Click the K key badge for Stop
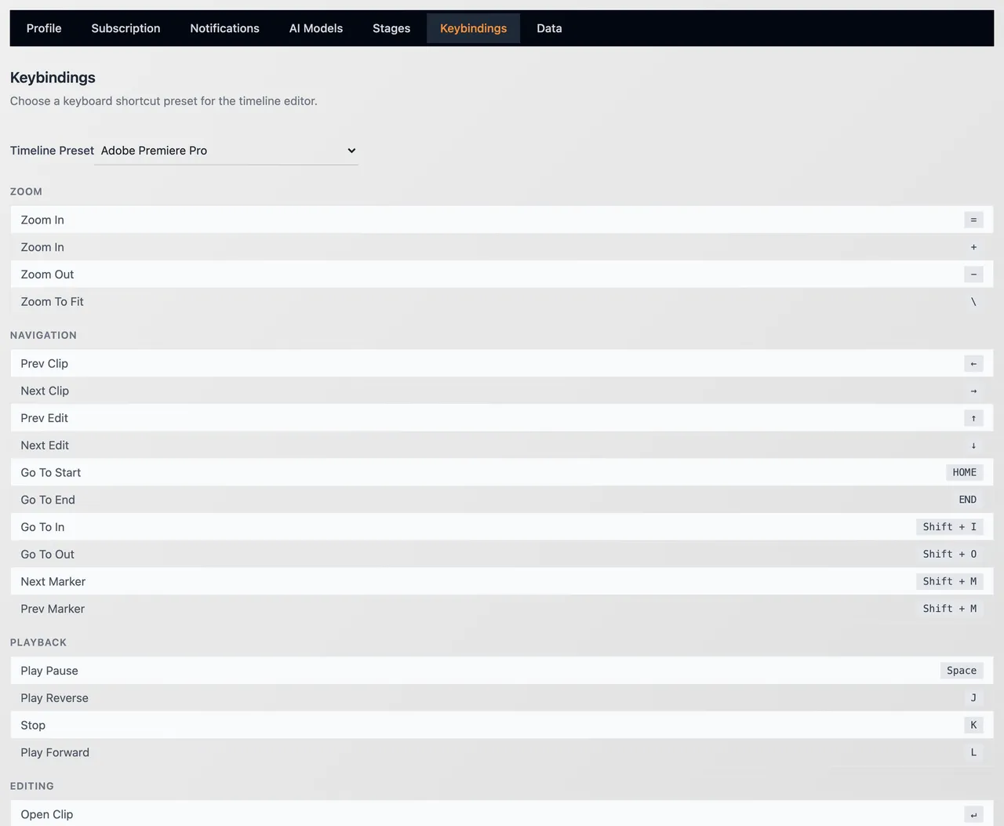Screen dimensions: 1004x826 point(973,725)
